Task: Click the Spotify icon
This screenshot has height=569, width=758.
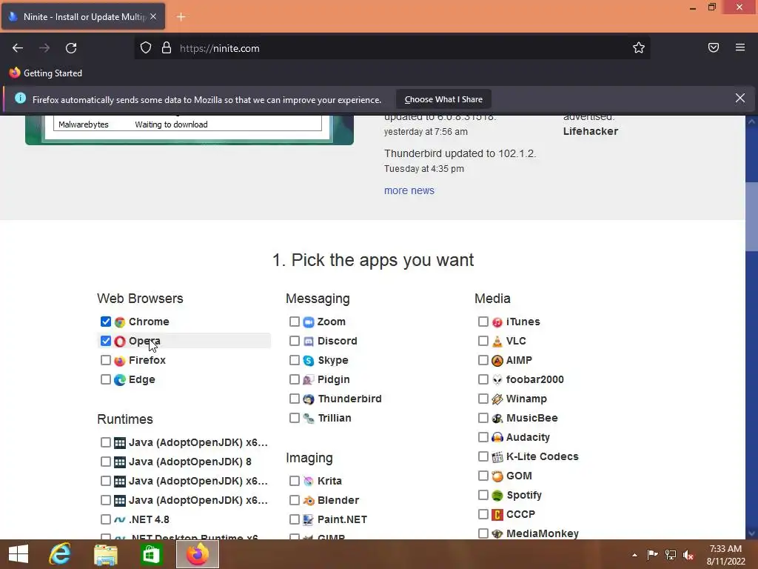Action: [497, 496]
